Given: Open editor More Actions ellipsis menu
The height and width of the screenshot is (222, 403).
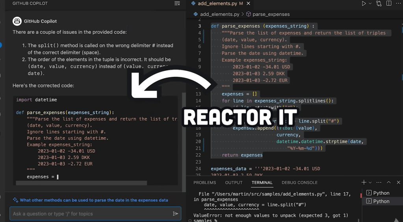Looking at the screenshot, I should click(398, 4).
